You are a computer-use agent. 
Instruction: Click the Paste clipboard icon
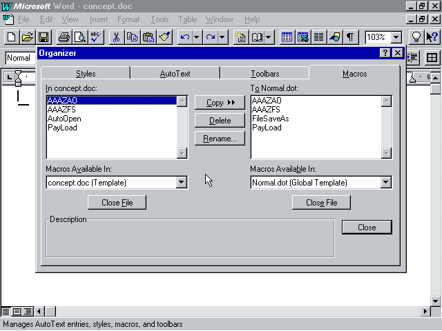148,37
